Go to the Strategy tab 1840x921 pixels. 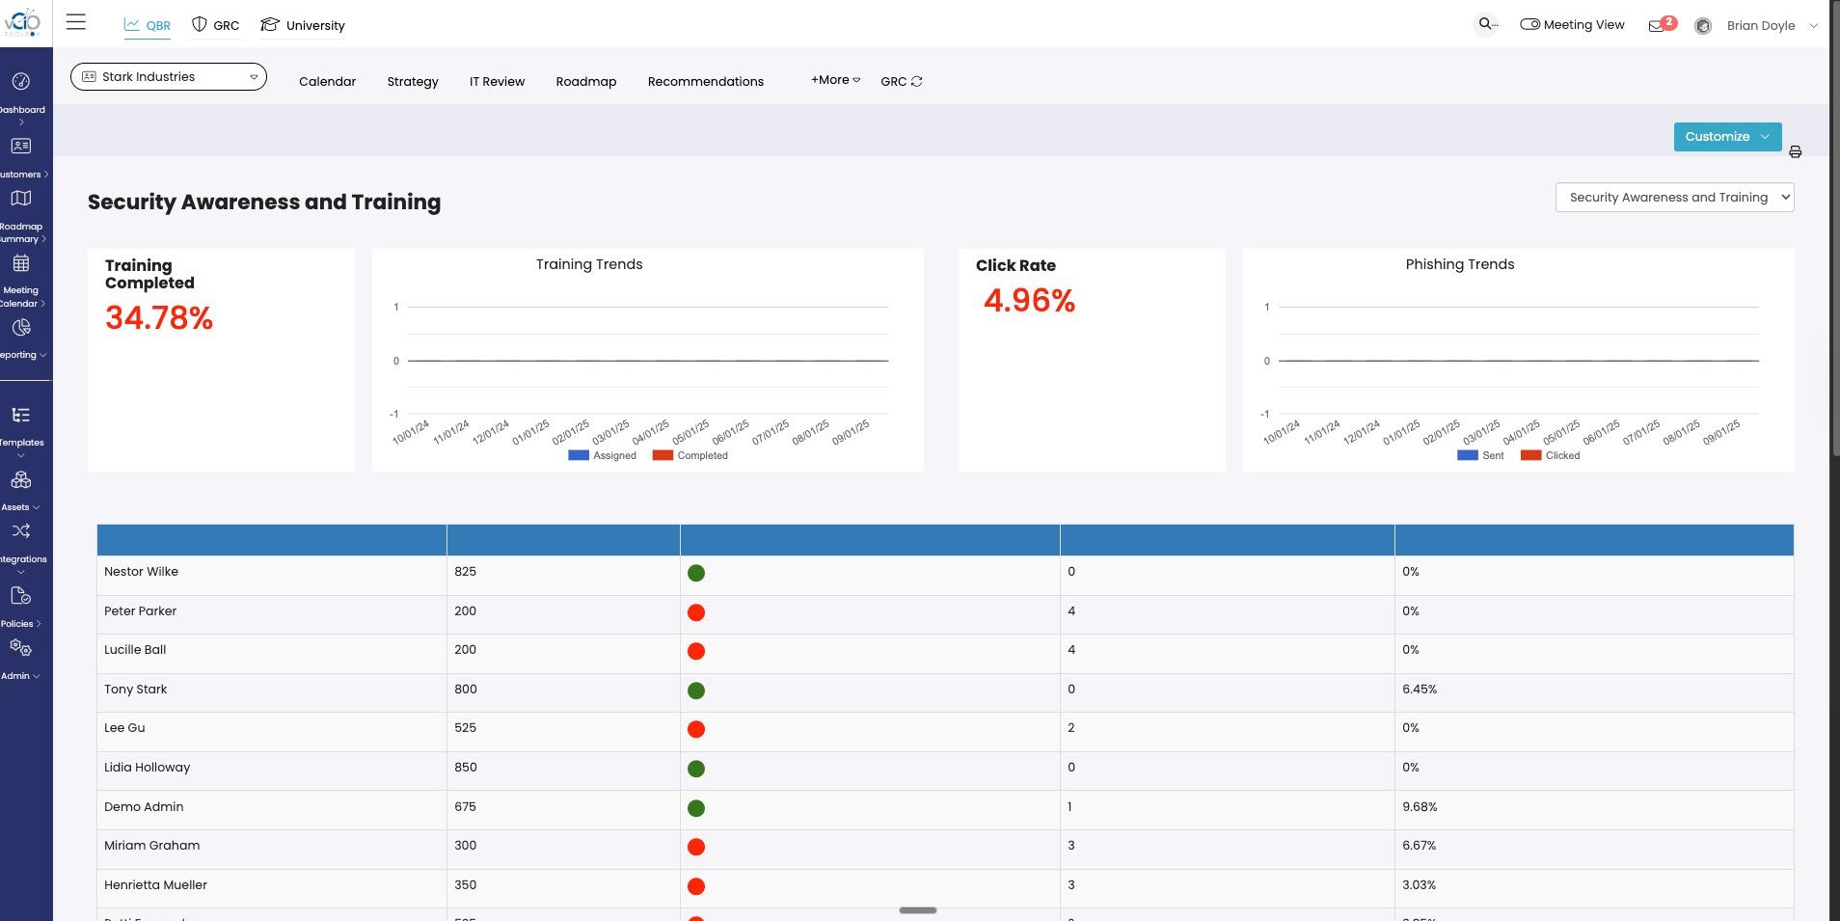[x=413, y=82]
